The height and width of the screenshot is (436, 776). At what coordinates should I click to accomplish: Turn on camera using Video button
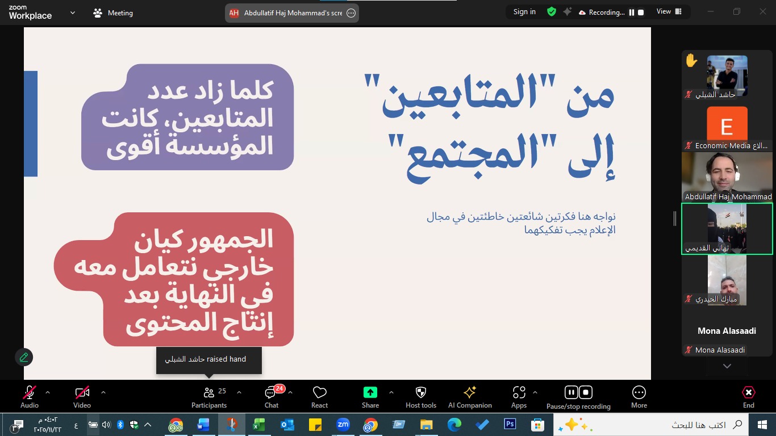click(82, 397)
